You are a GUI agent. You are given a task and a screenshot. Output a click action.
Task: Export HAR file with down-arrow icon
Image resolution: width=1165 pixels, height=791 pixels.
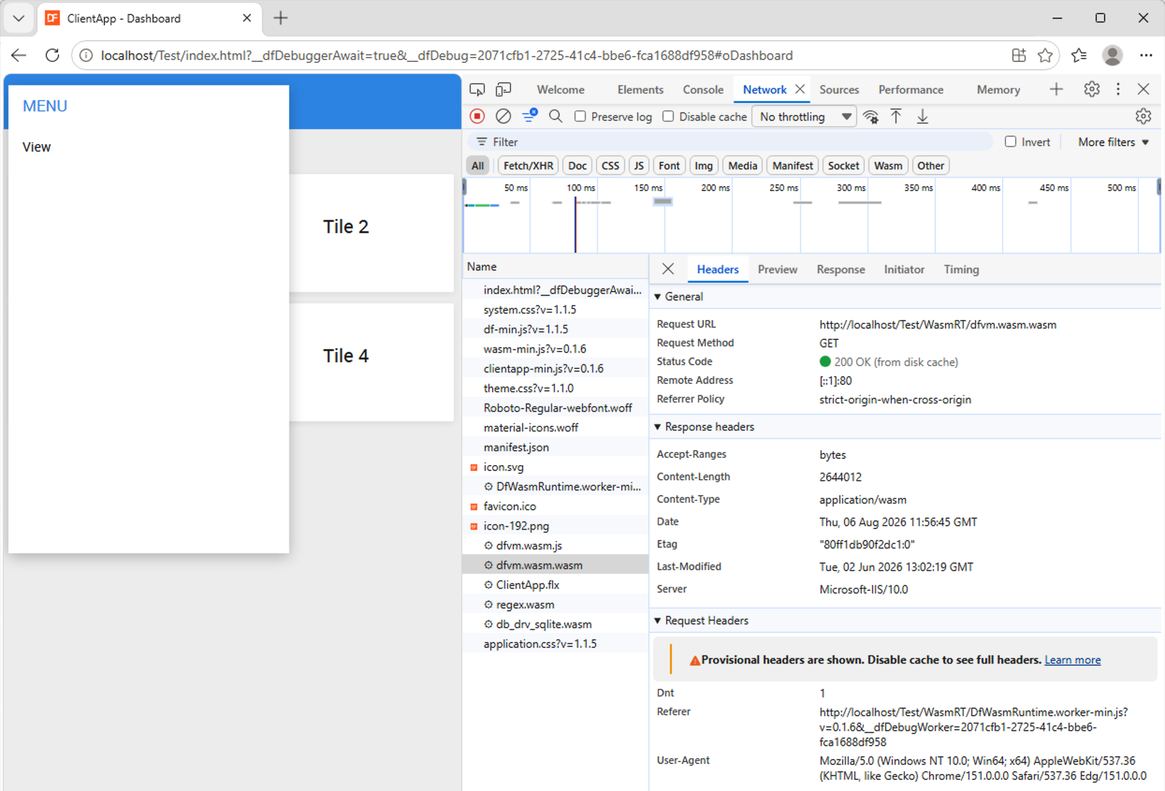[922, 117]
